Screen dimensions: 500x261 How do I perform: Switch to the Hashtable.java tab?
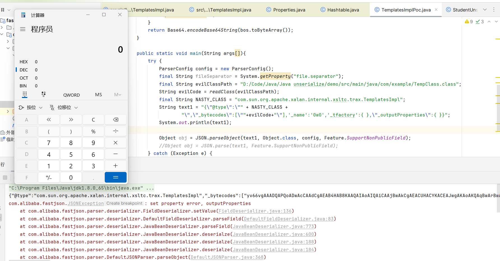[340, 10]
